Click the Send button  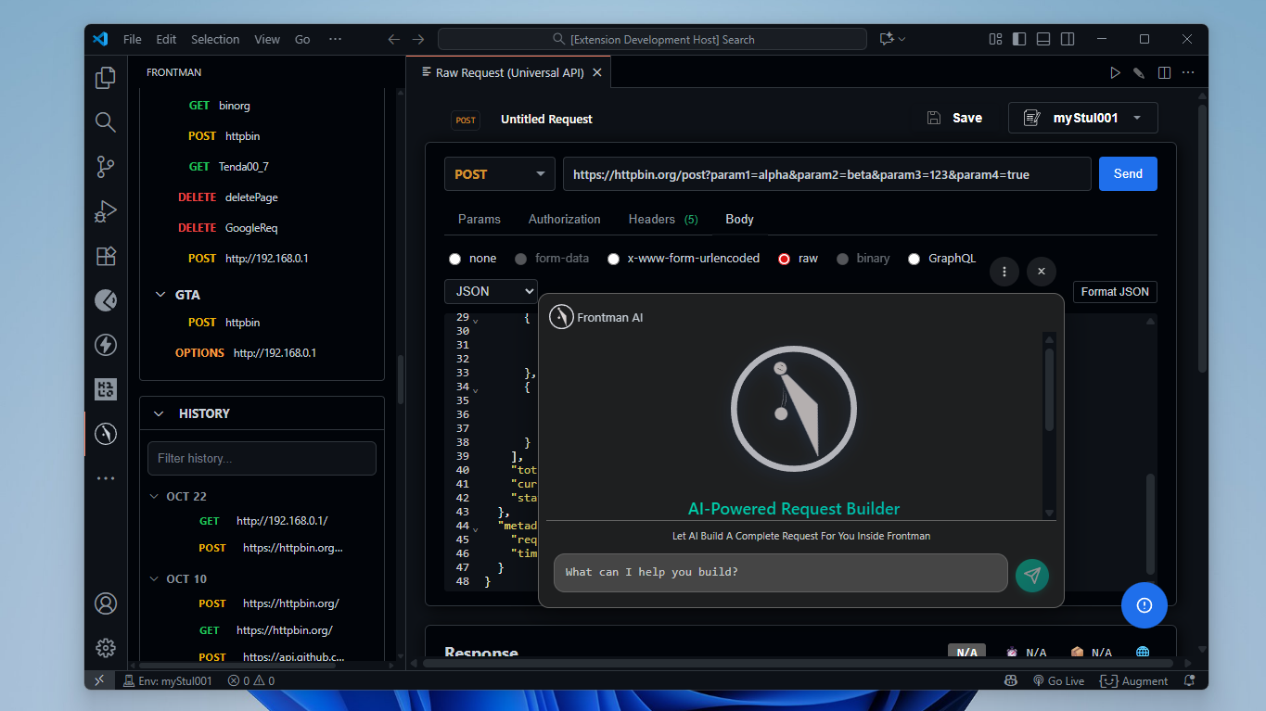[1128, 173]
